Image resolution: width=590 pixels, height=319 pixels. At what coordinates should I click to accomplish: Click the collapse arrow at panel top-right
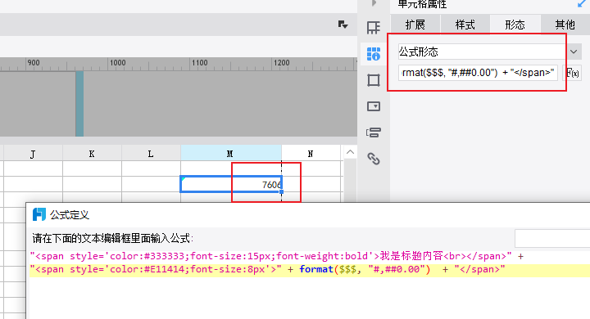(581, 4)
